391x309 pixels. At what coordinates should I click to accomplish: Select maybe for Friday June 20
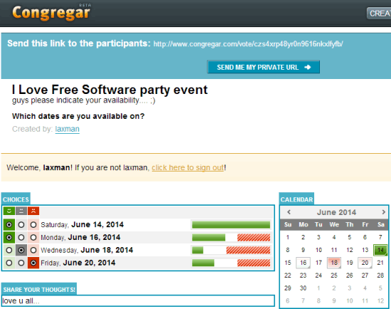pos(21,263)
